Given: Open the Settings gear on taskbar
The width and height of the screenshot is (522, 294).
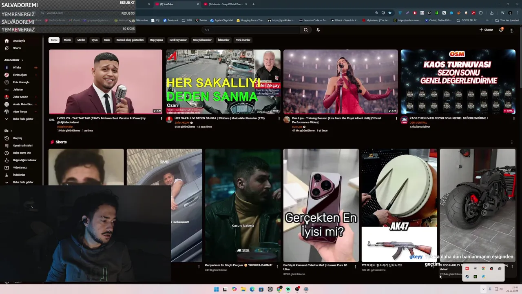Looking at the screenshot, I should [x=306, y=289].
